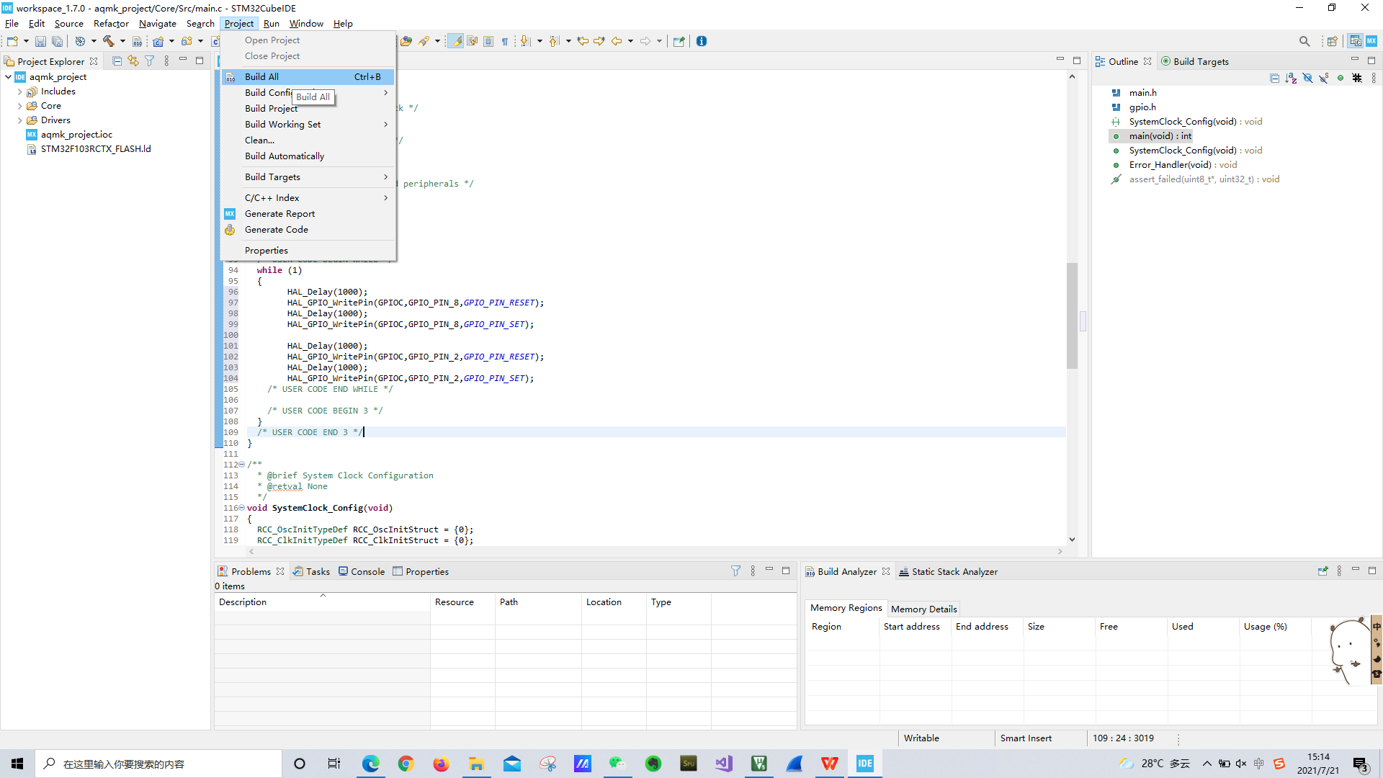Click the editor's scroll down arrow
The image size is (1383, 778).
(1072, 540)
